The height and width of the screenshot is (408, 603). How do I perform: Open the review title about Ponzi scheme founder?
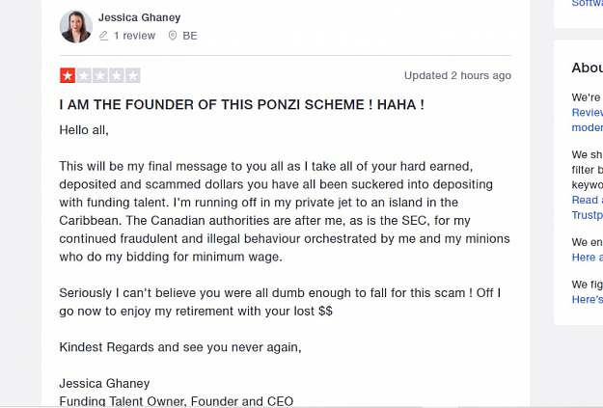pyautogui.click(x=241, y=104)
